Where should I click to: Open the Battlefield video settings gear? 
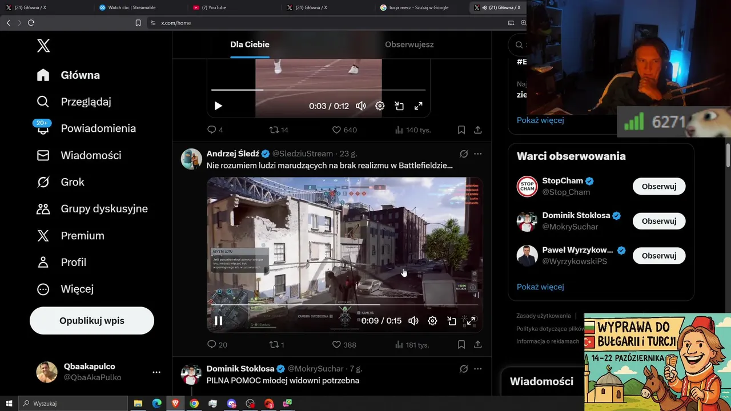432,321
